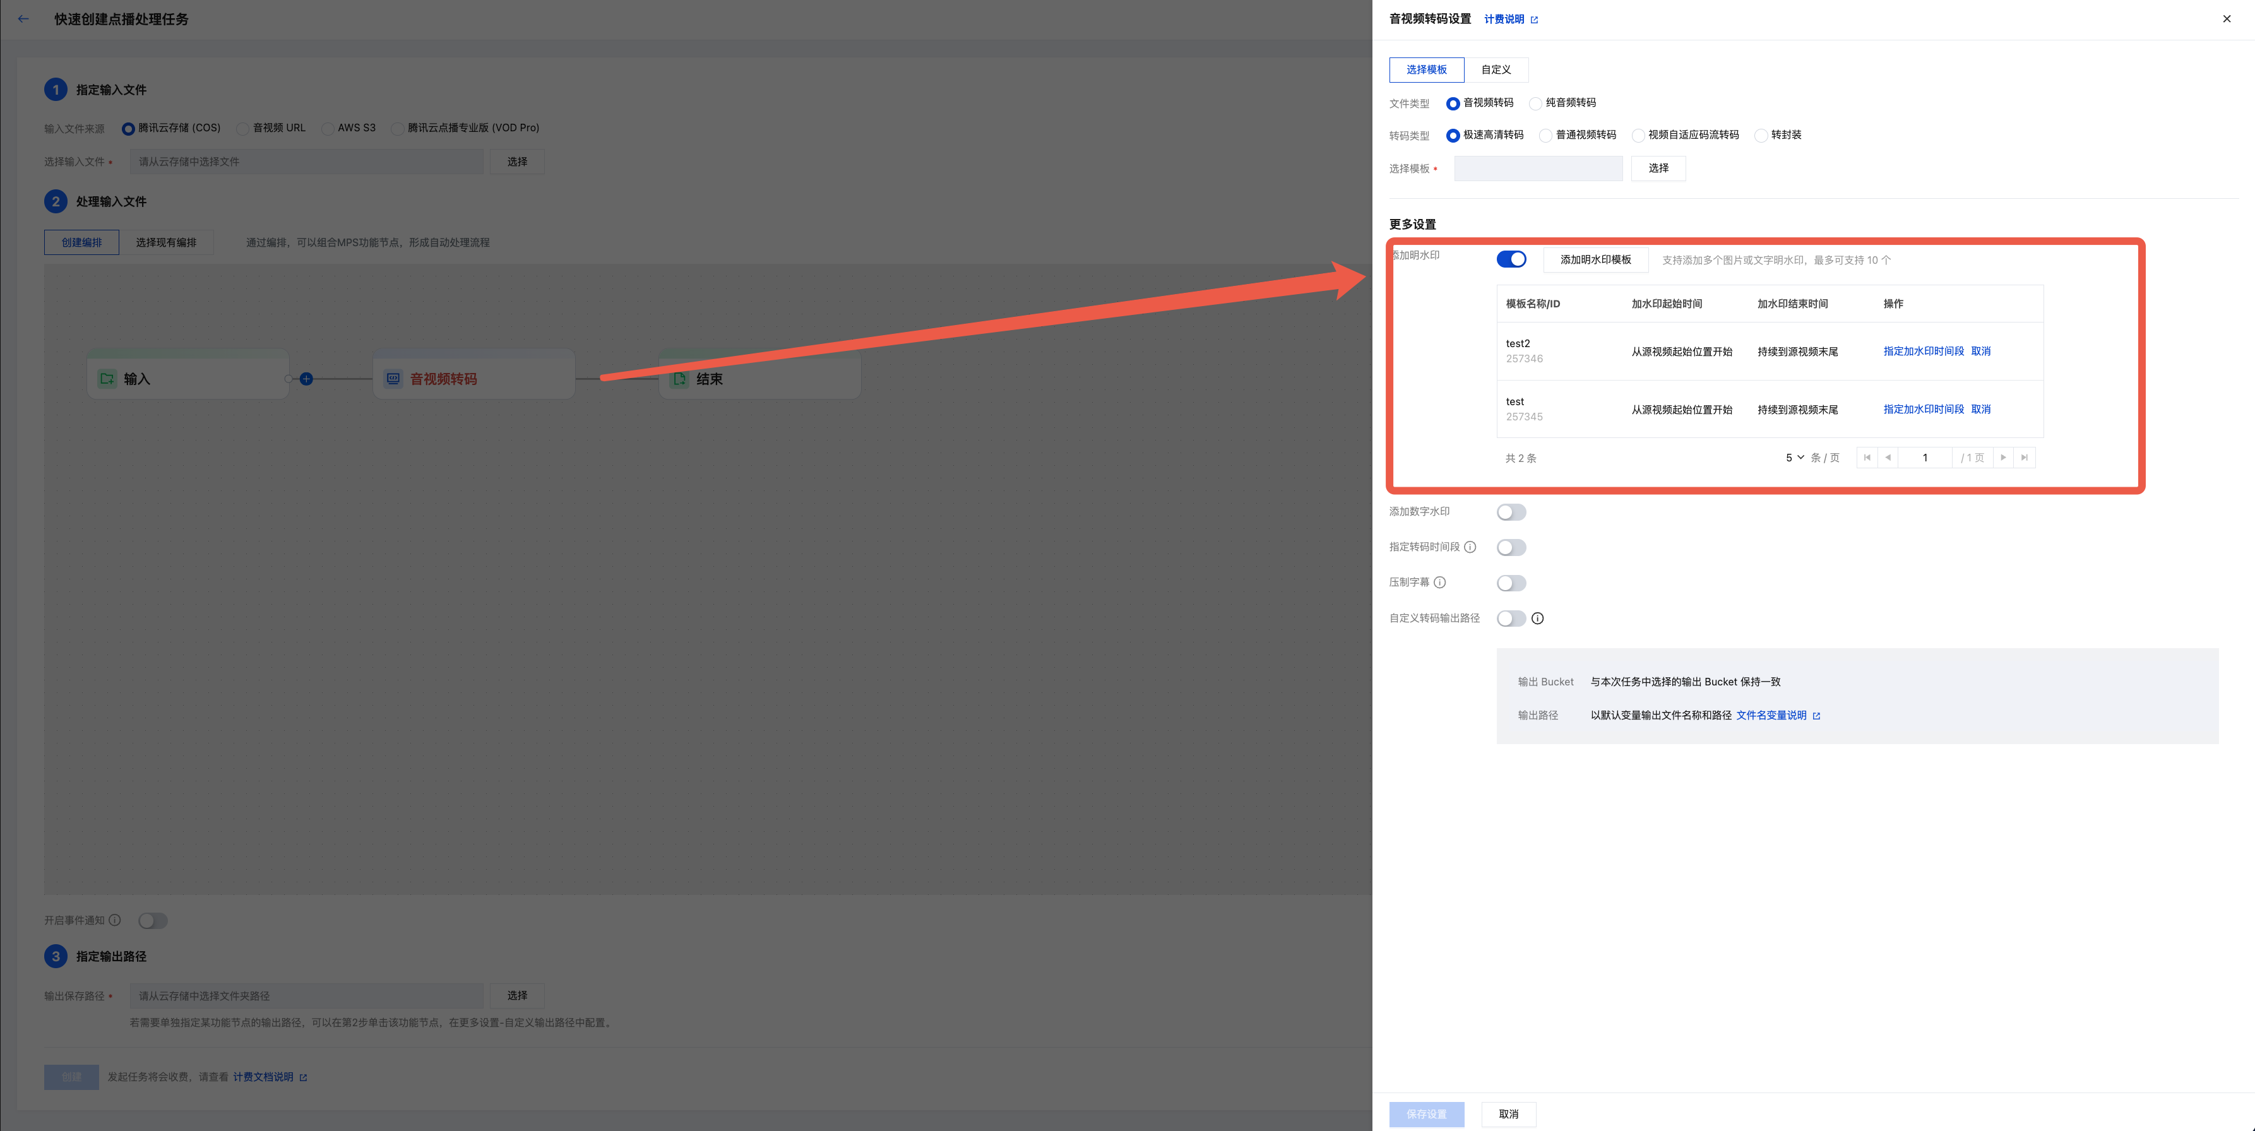Click 指定加水印时间段 link for test2
2255x1131 pixels.
click(1923, 351)
